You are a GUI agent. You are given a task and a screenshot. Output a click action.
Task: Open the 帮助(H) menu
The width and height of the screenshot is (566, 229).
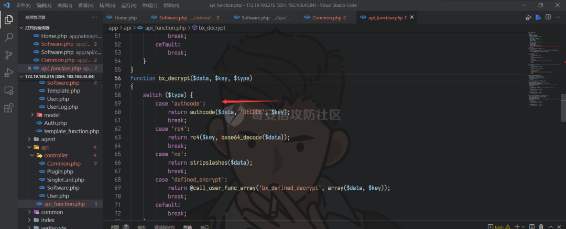[171, 5]
